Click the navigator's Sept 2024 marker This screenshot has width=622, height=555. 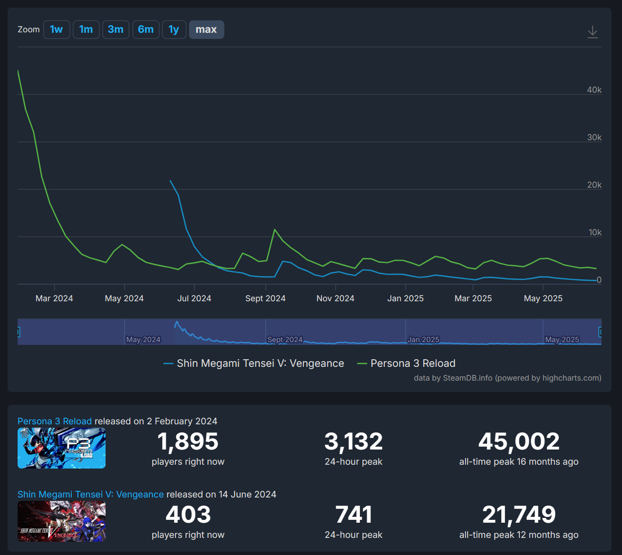(285, 340)
